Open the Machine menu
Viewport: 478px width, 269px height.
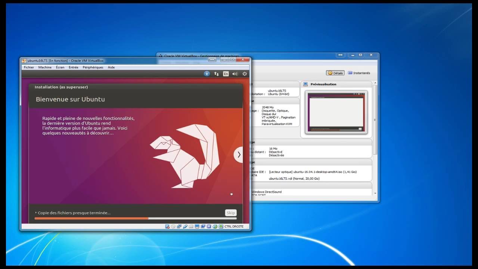45,67
